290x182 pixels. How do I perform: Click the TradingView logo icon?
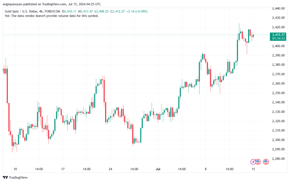tap(5, 177)
